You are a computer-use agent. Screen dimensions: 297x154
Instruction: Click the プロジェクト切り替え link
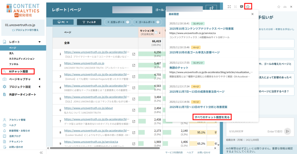tap(25, 30)
